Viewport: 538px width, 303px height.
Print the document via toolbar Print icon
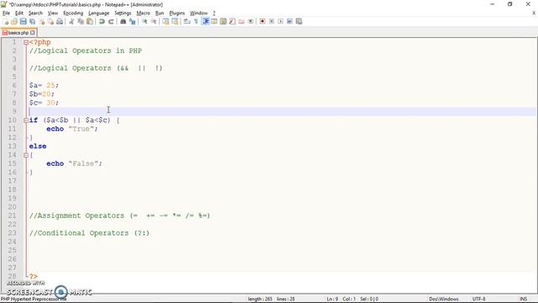coord(60,21)
